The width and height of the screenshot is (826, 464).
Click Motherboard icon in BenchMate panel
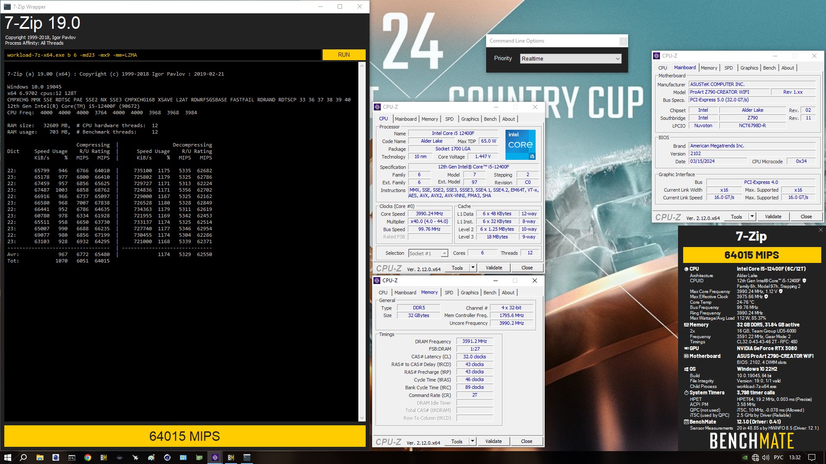pos(687,356)
